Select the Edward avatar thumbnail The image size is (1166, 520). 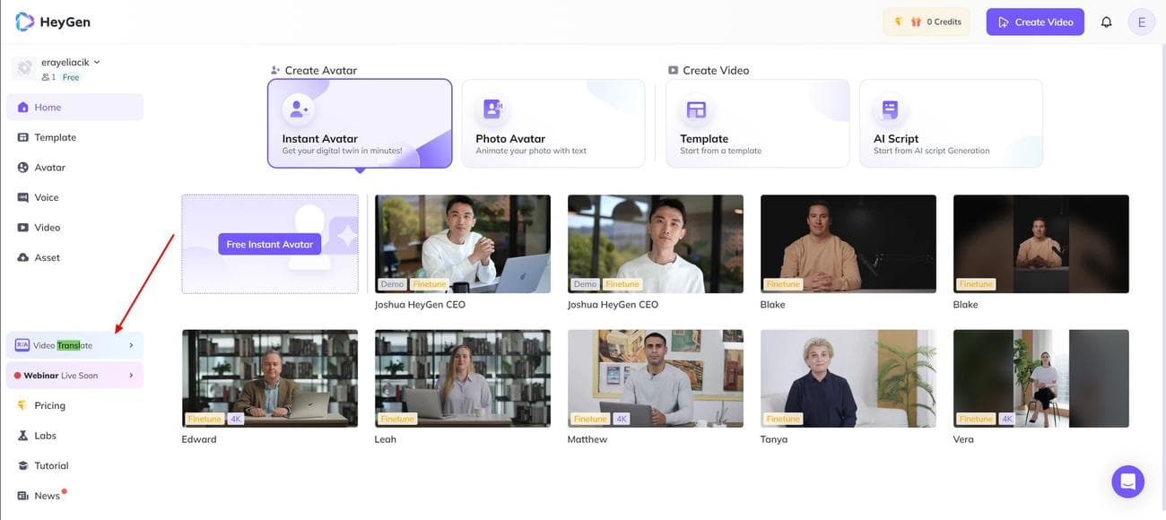click(x=270, y=378)
